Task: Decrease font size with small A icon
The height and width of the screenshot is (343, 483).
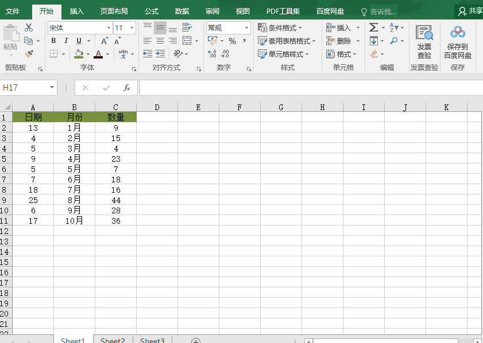Action: tap(117, 41)
